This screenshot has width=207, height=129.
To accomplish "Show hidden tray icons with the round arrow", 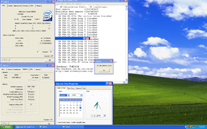I will pyautogui.click(x=186, y=127).
